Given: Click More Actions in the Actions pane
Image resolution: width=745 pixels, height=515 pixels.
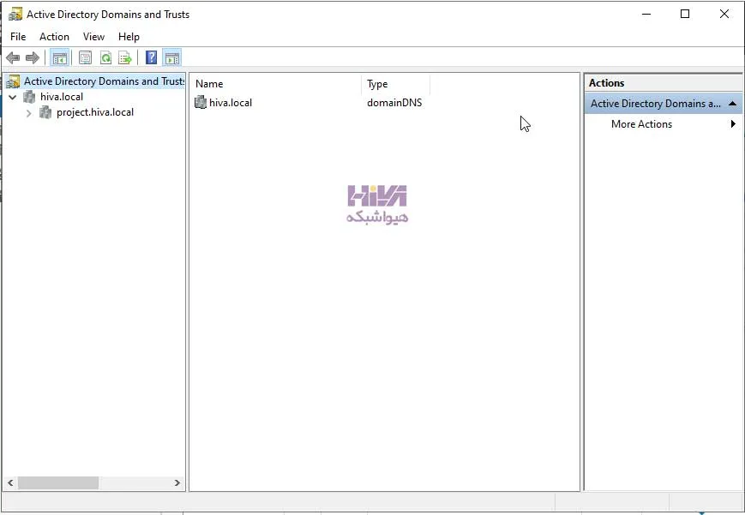Looking at the screenshot, I should 641,124.
